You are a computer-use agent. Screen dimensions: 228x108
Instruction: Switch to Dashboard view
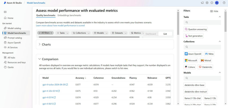151,34
